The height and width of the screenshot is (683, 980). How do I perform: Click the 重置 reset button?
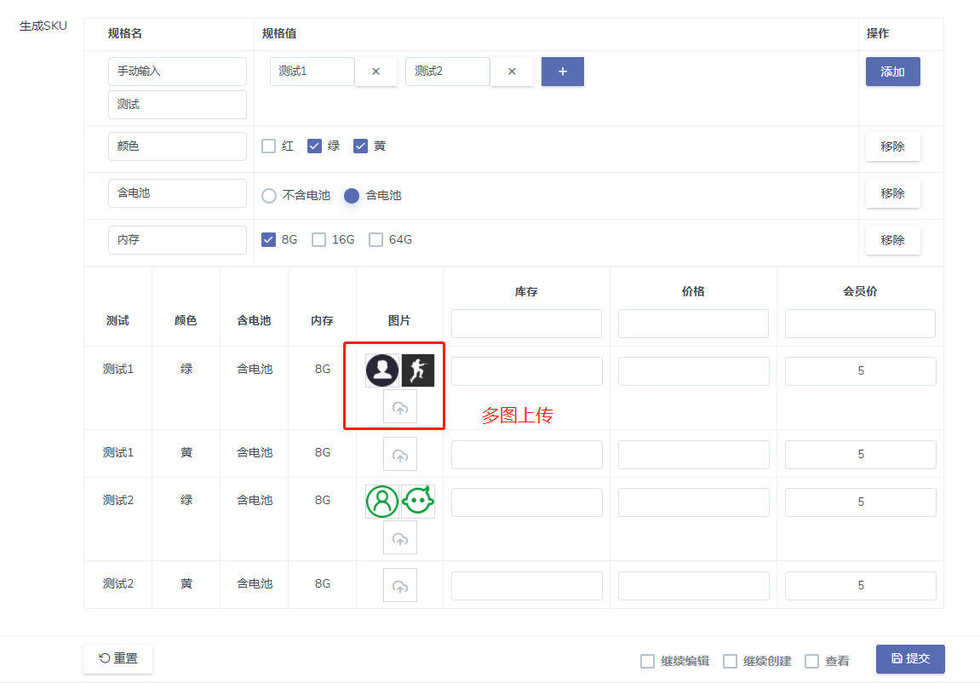tap(117, 658)
